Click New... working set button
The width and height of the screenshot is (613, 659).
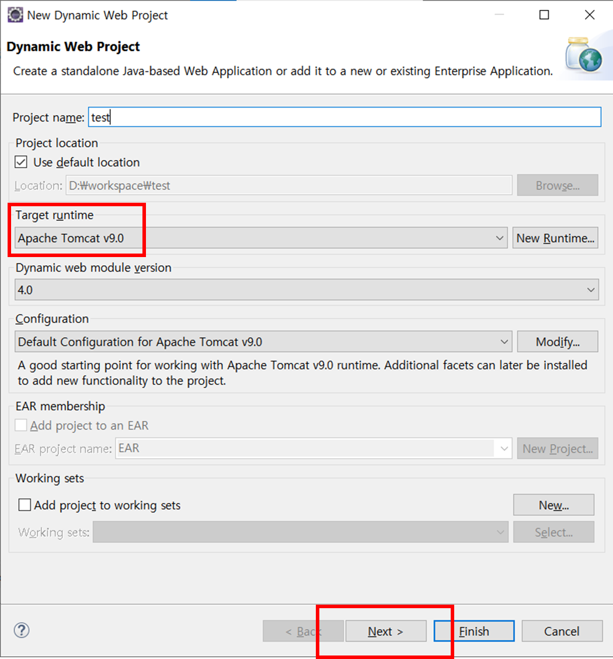pos(553,505)
